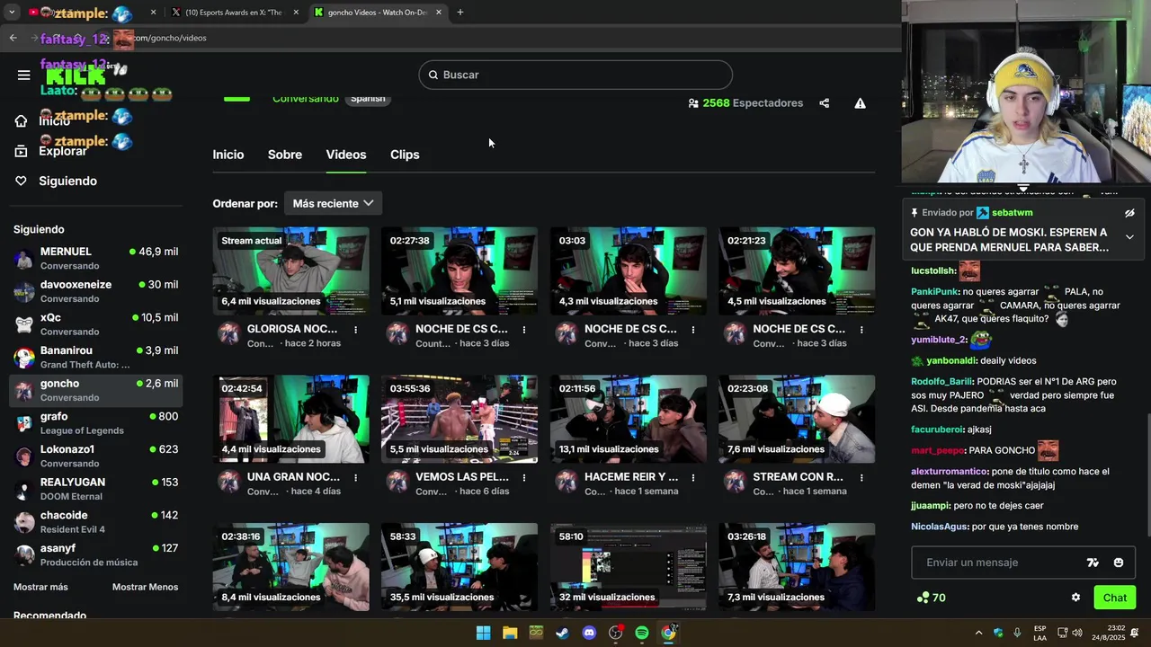Open grafo channel in sidebar
1151x647 pixels.
[x=96, y=423]
